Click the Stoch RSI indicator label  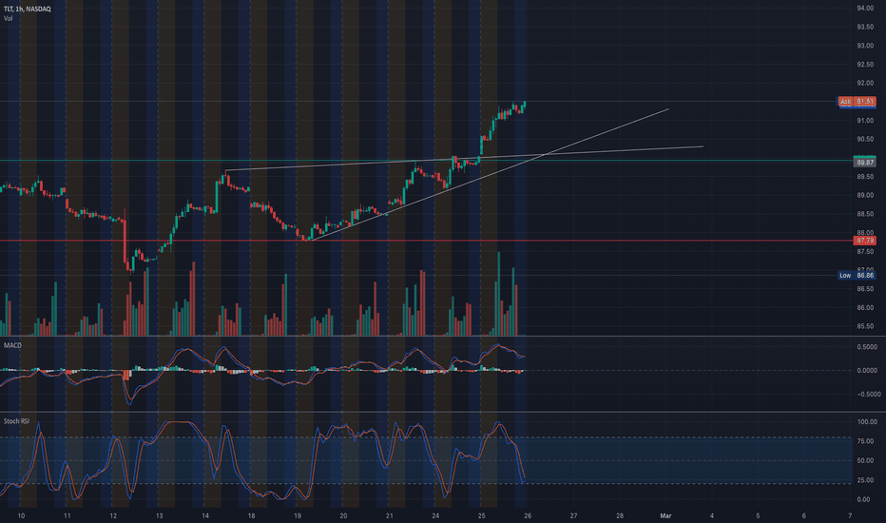(x=16, y=421)
